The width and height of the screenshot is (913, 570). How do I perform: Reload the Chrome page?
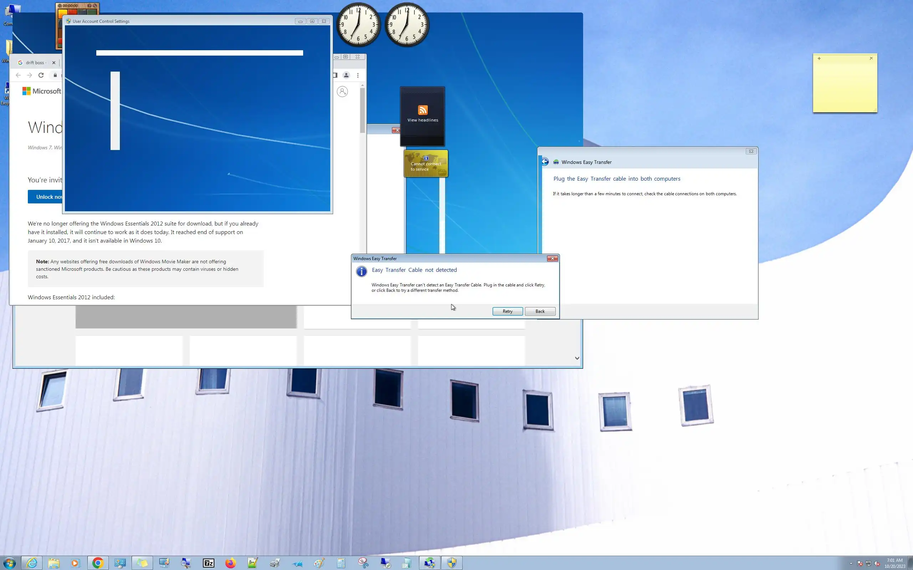pyautogui.click(x=41, y=75)
